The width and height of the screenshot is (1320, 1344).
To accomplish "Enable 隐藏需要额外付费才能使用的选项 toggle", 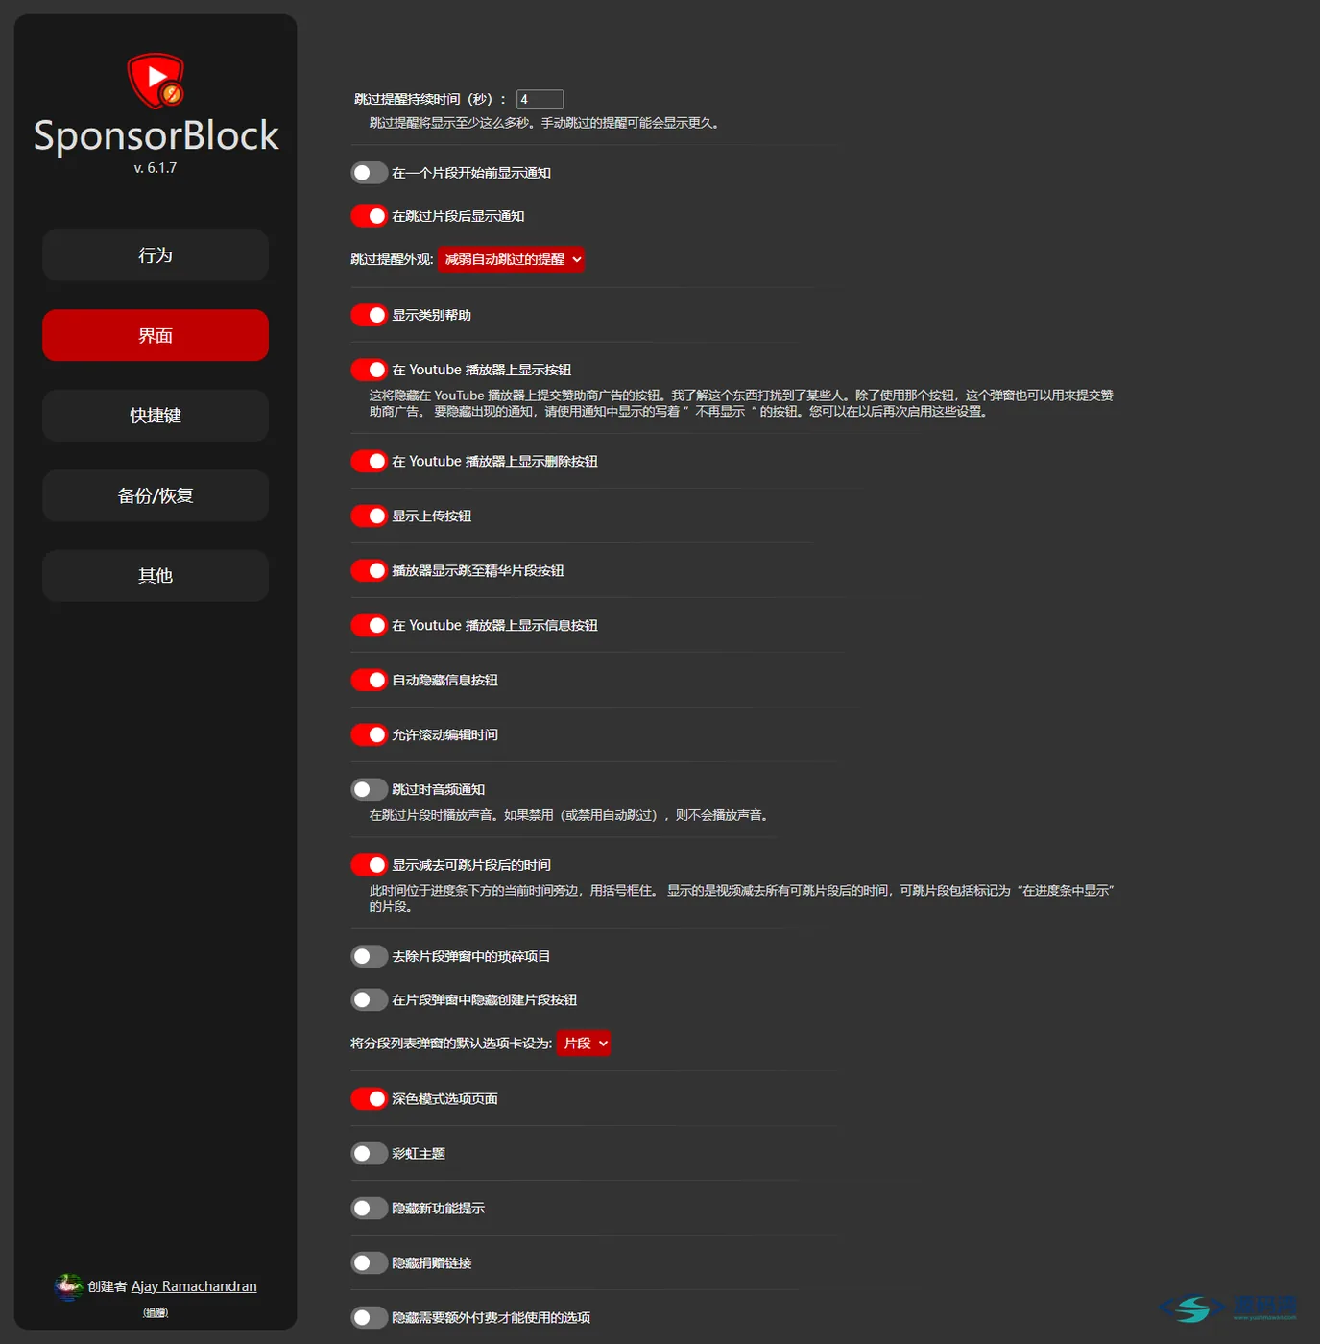I will click(369, 1317).
